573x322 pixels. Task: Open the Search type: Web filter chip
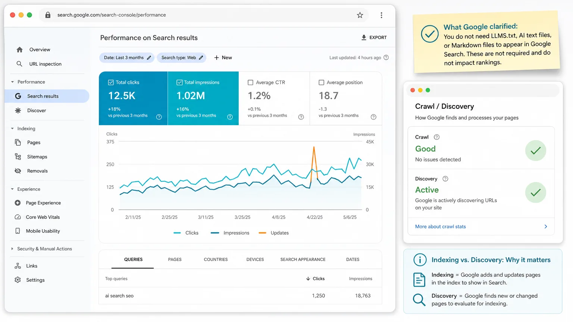(181, 58)
